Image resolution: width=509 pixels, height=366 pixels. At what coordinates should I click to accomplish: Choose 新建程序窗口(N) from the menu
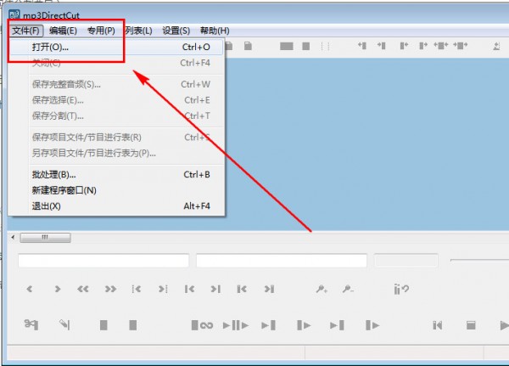pos(64,190)
